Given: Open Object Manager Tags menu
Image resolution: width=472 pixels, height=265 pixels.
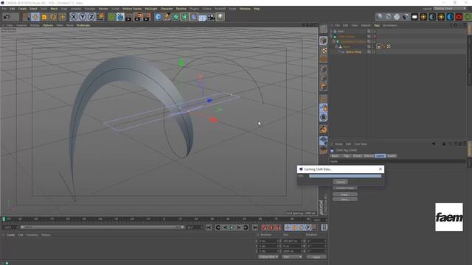Looking at the screenshot, I should click(377, 25).
